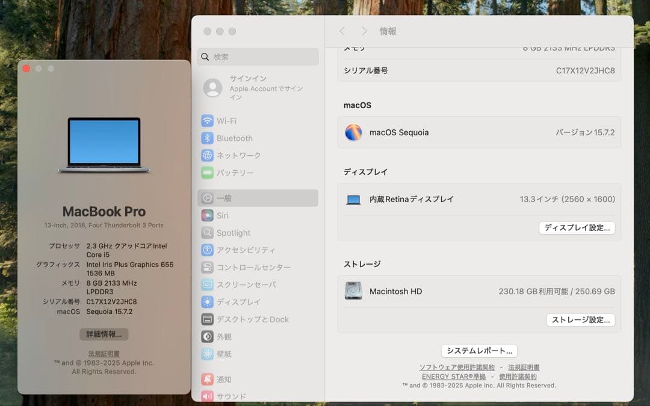The height and width of the screenshot is (406, 650).
Task: Open ソフトウェア使用許諾契約 link
Action: pos(457,368)
